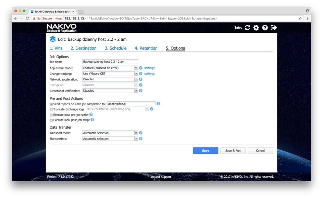
Task: Open the Chrome three-dot menu
Action: [x=307, y=18]
